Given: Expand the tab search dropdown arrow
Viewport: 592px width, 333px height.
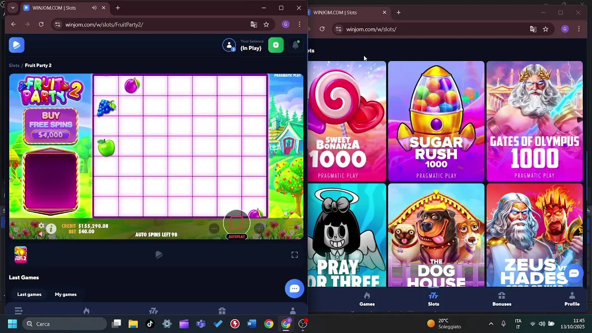Looking at the screenshot, I should 12,8.
